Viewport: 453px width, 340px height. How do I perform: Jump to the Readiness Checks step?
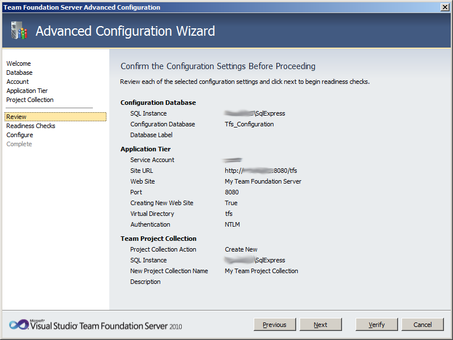31,126
